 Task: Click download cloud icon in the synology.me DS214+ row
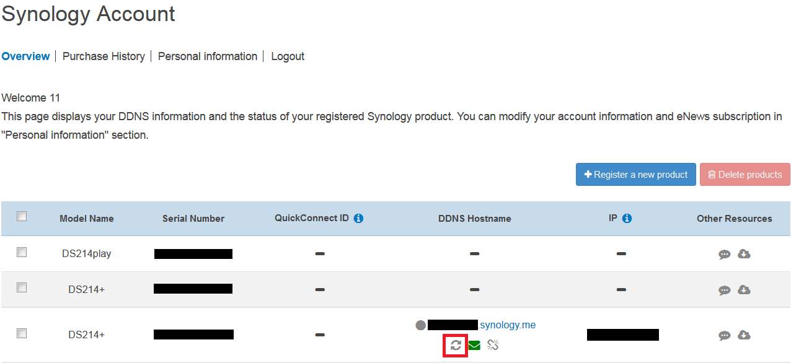[744, 335]
